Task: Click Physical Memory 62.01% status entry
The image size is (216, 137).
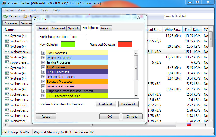Action: point(53,132)
